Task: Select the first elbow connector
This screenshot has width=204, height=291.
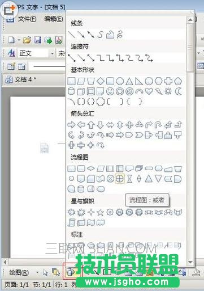Action: coord(100,58)
